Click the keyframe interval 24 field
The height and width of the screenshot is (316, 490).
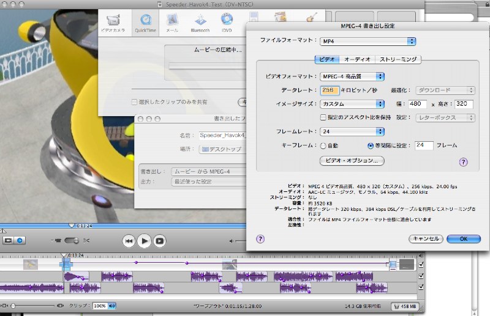(x=424, y=145)
